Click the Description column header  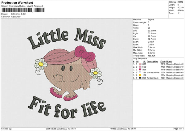152,61
